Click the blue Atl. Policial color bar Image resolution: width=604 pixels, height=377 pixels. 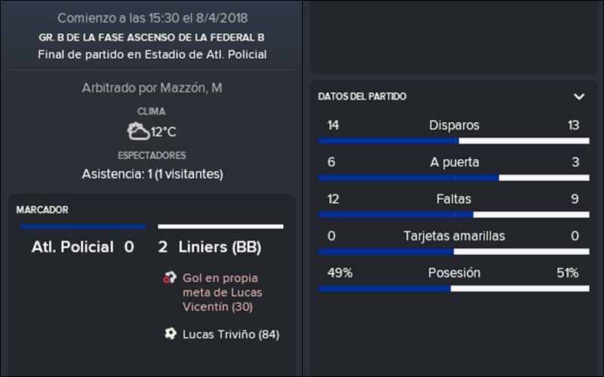[83, 227]
